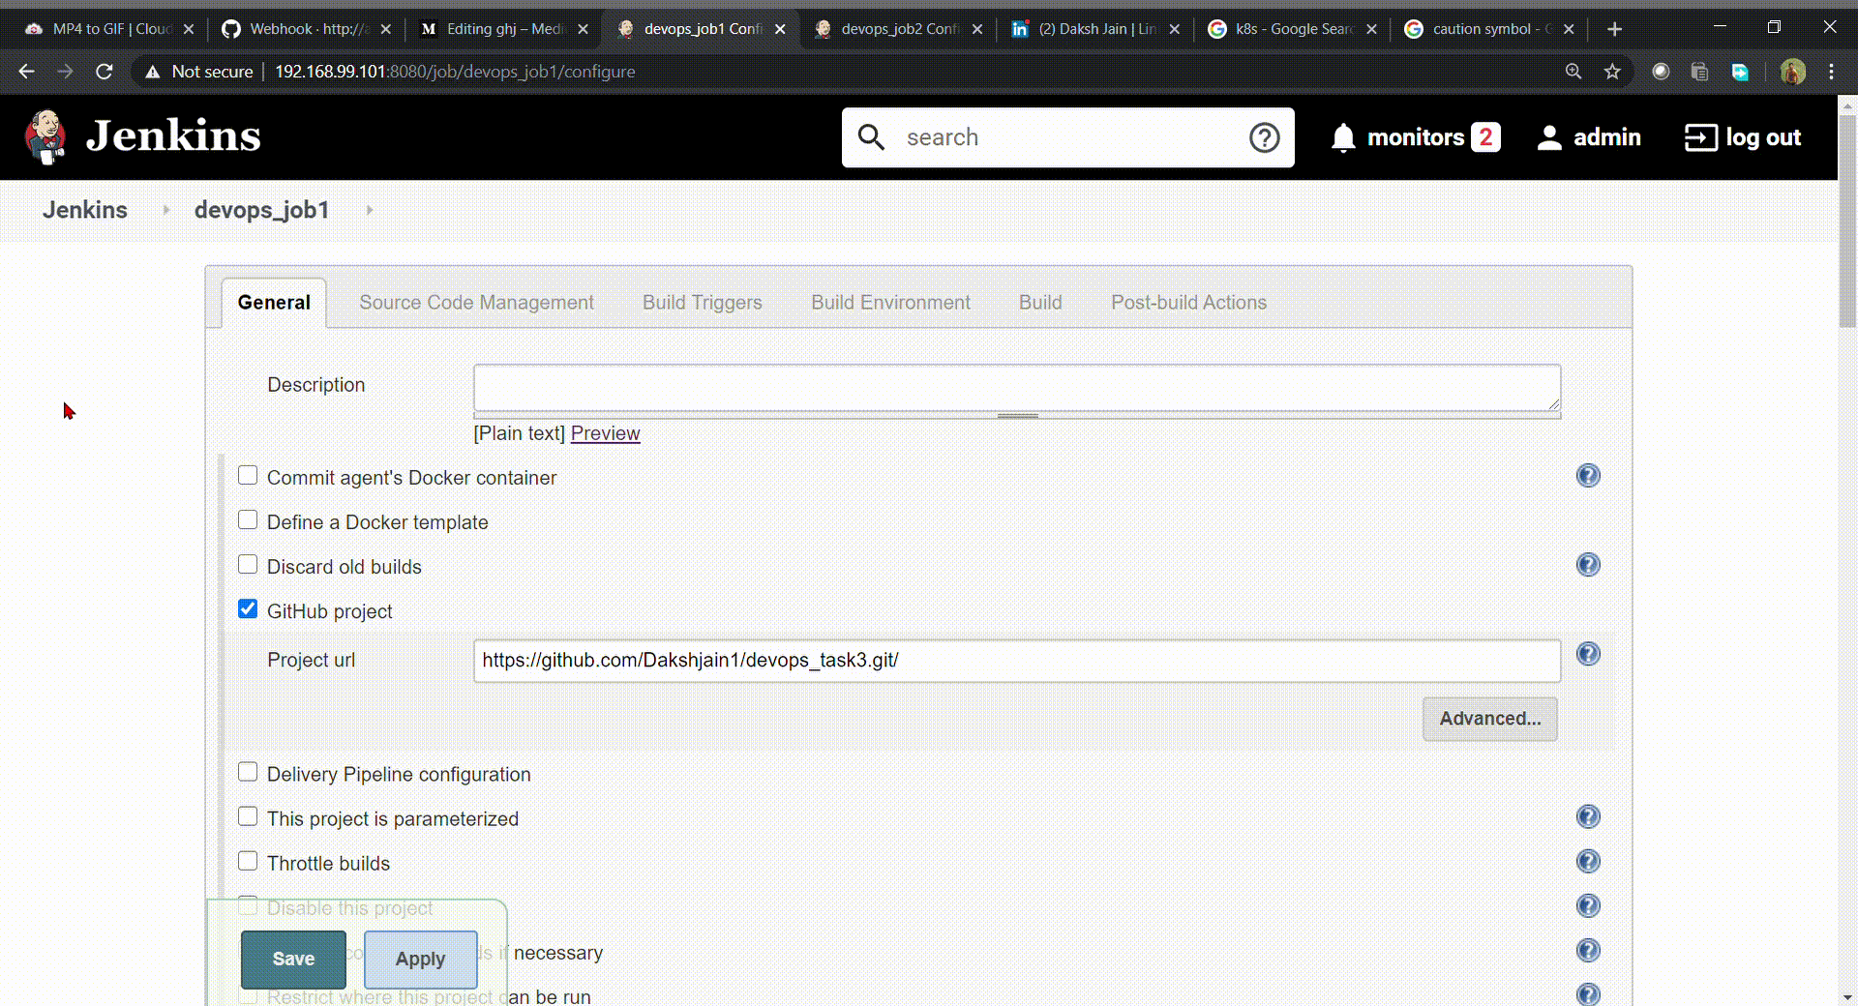Viewport: 1858px width, 1006px height.
Task: Open new browser tab with plus icon
Action: [1614, 29]
